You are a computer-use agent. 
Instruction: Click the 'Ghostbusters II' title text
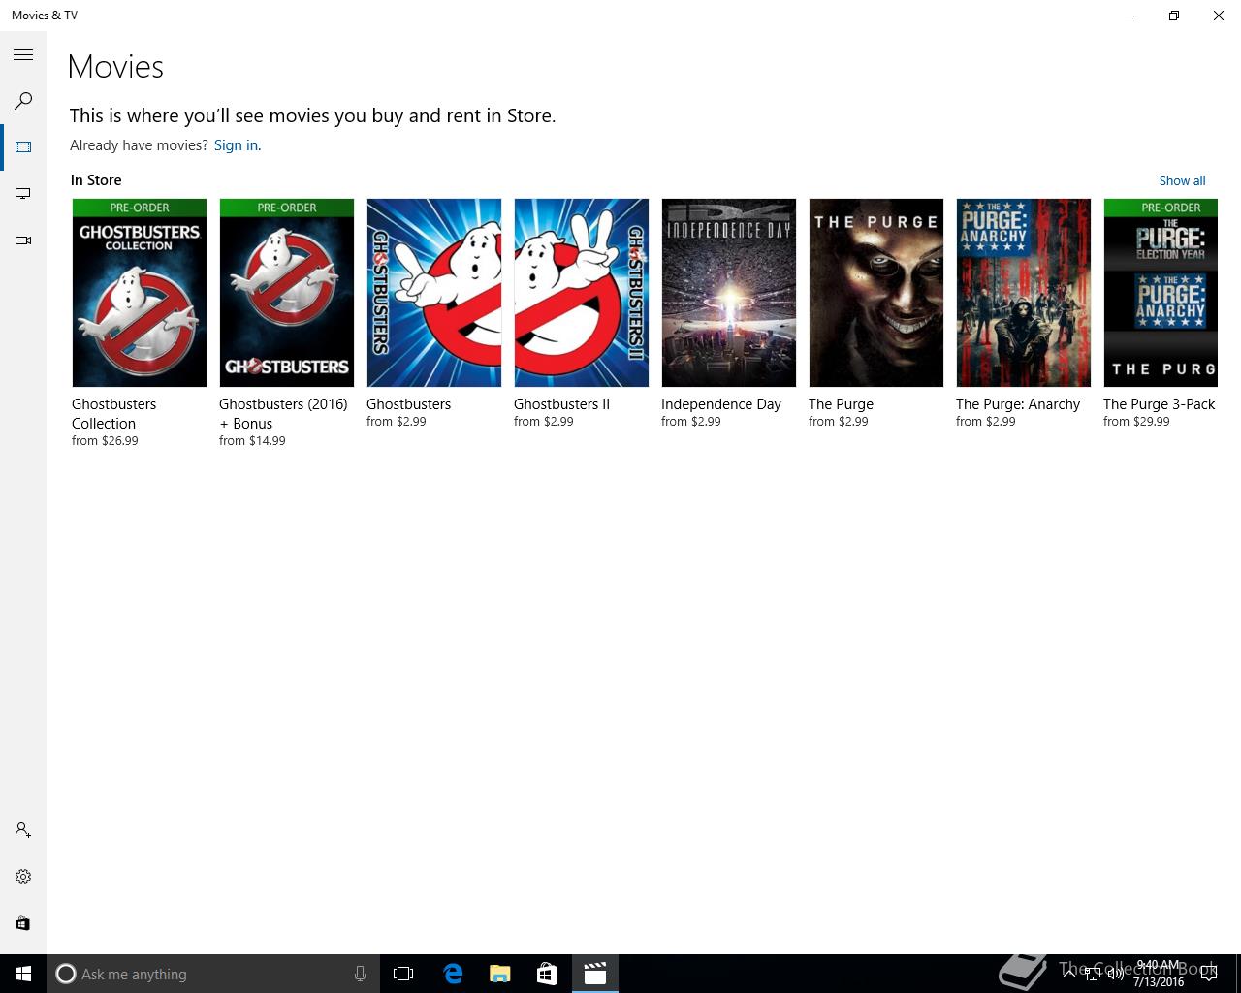coord(561,404)
